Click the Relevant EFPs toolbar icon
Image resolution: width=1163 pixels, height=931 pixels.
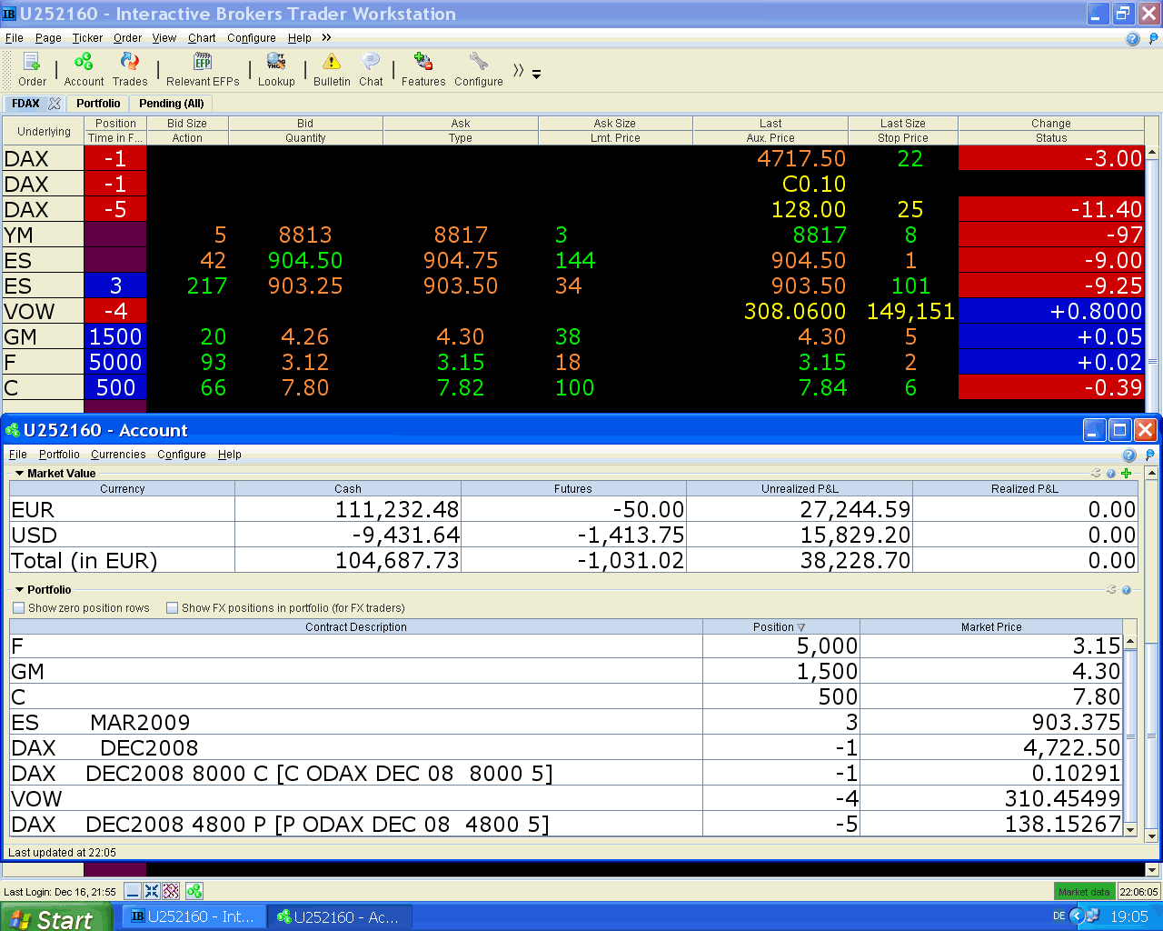[203, 69]
